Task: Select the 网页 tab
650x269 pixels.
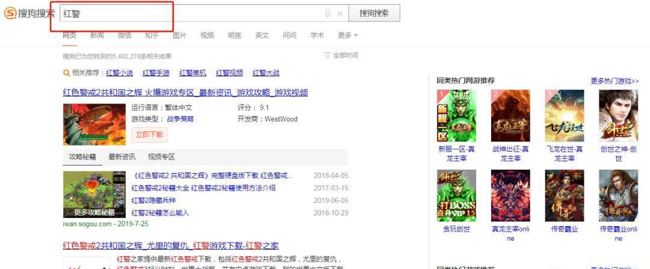Action: coord(70,36)
